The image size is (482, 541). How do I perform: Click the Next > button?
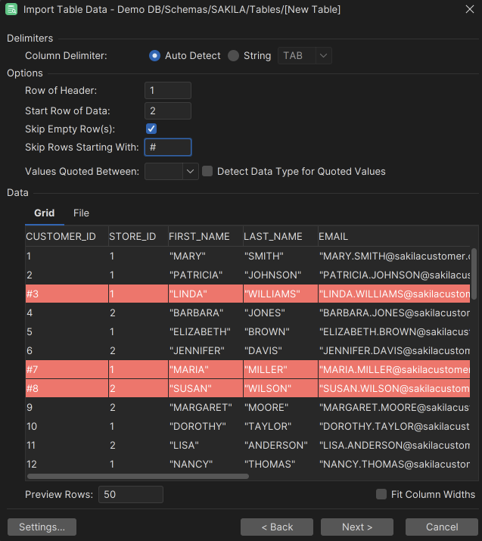tap(357, 527)
